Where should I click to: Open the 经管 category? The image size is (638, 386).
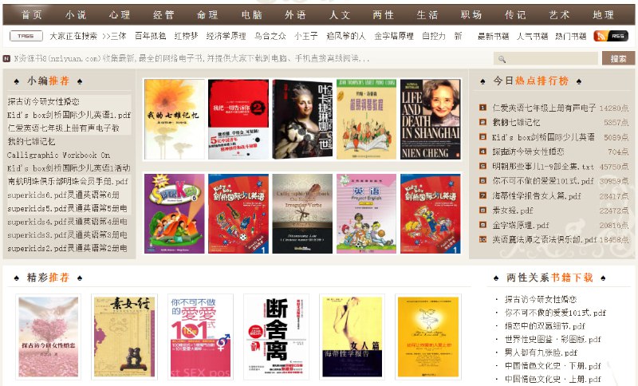pyautogui.click(x=163, y=15)
